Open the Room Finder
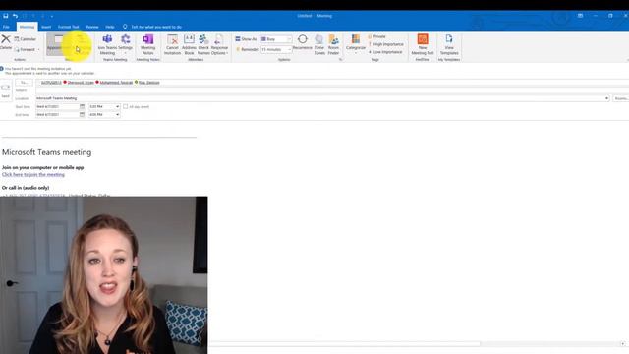 [333, 44]
